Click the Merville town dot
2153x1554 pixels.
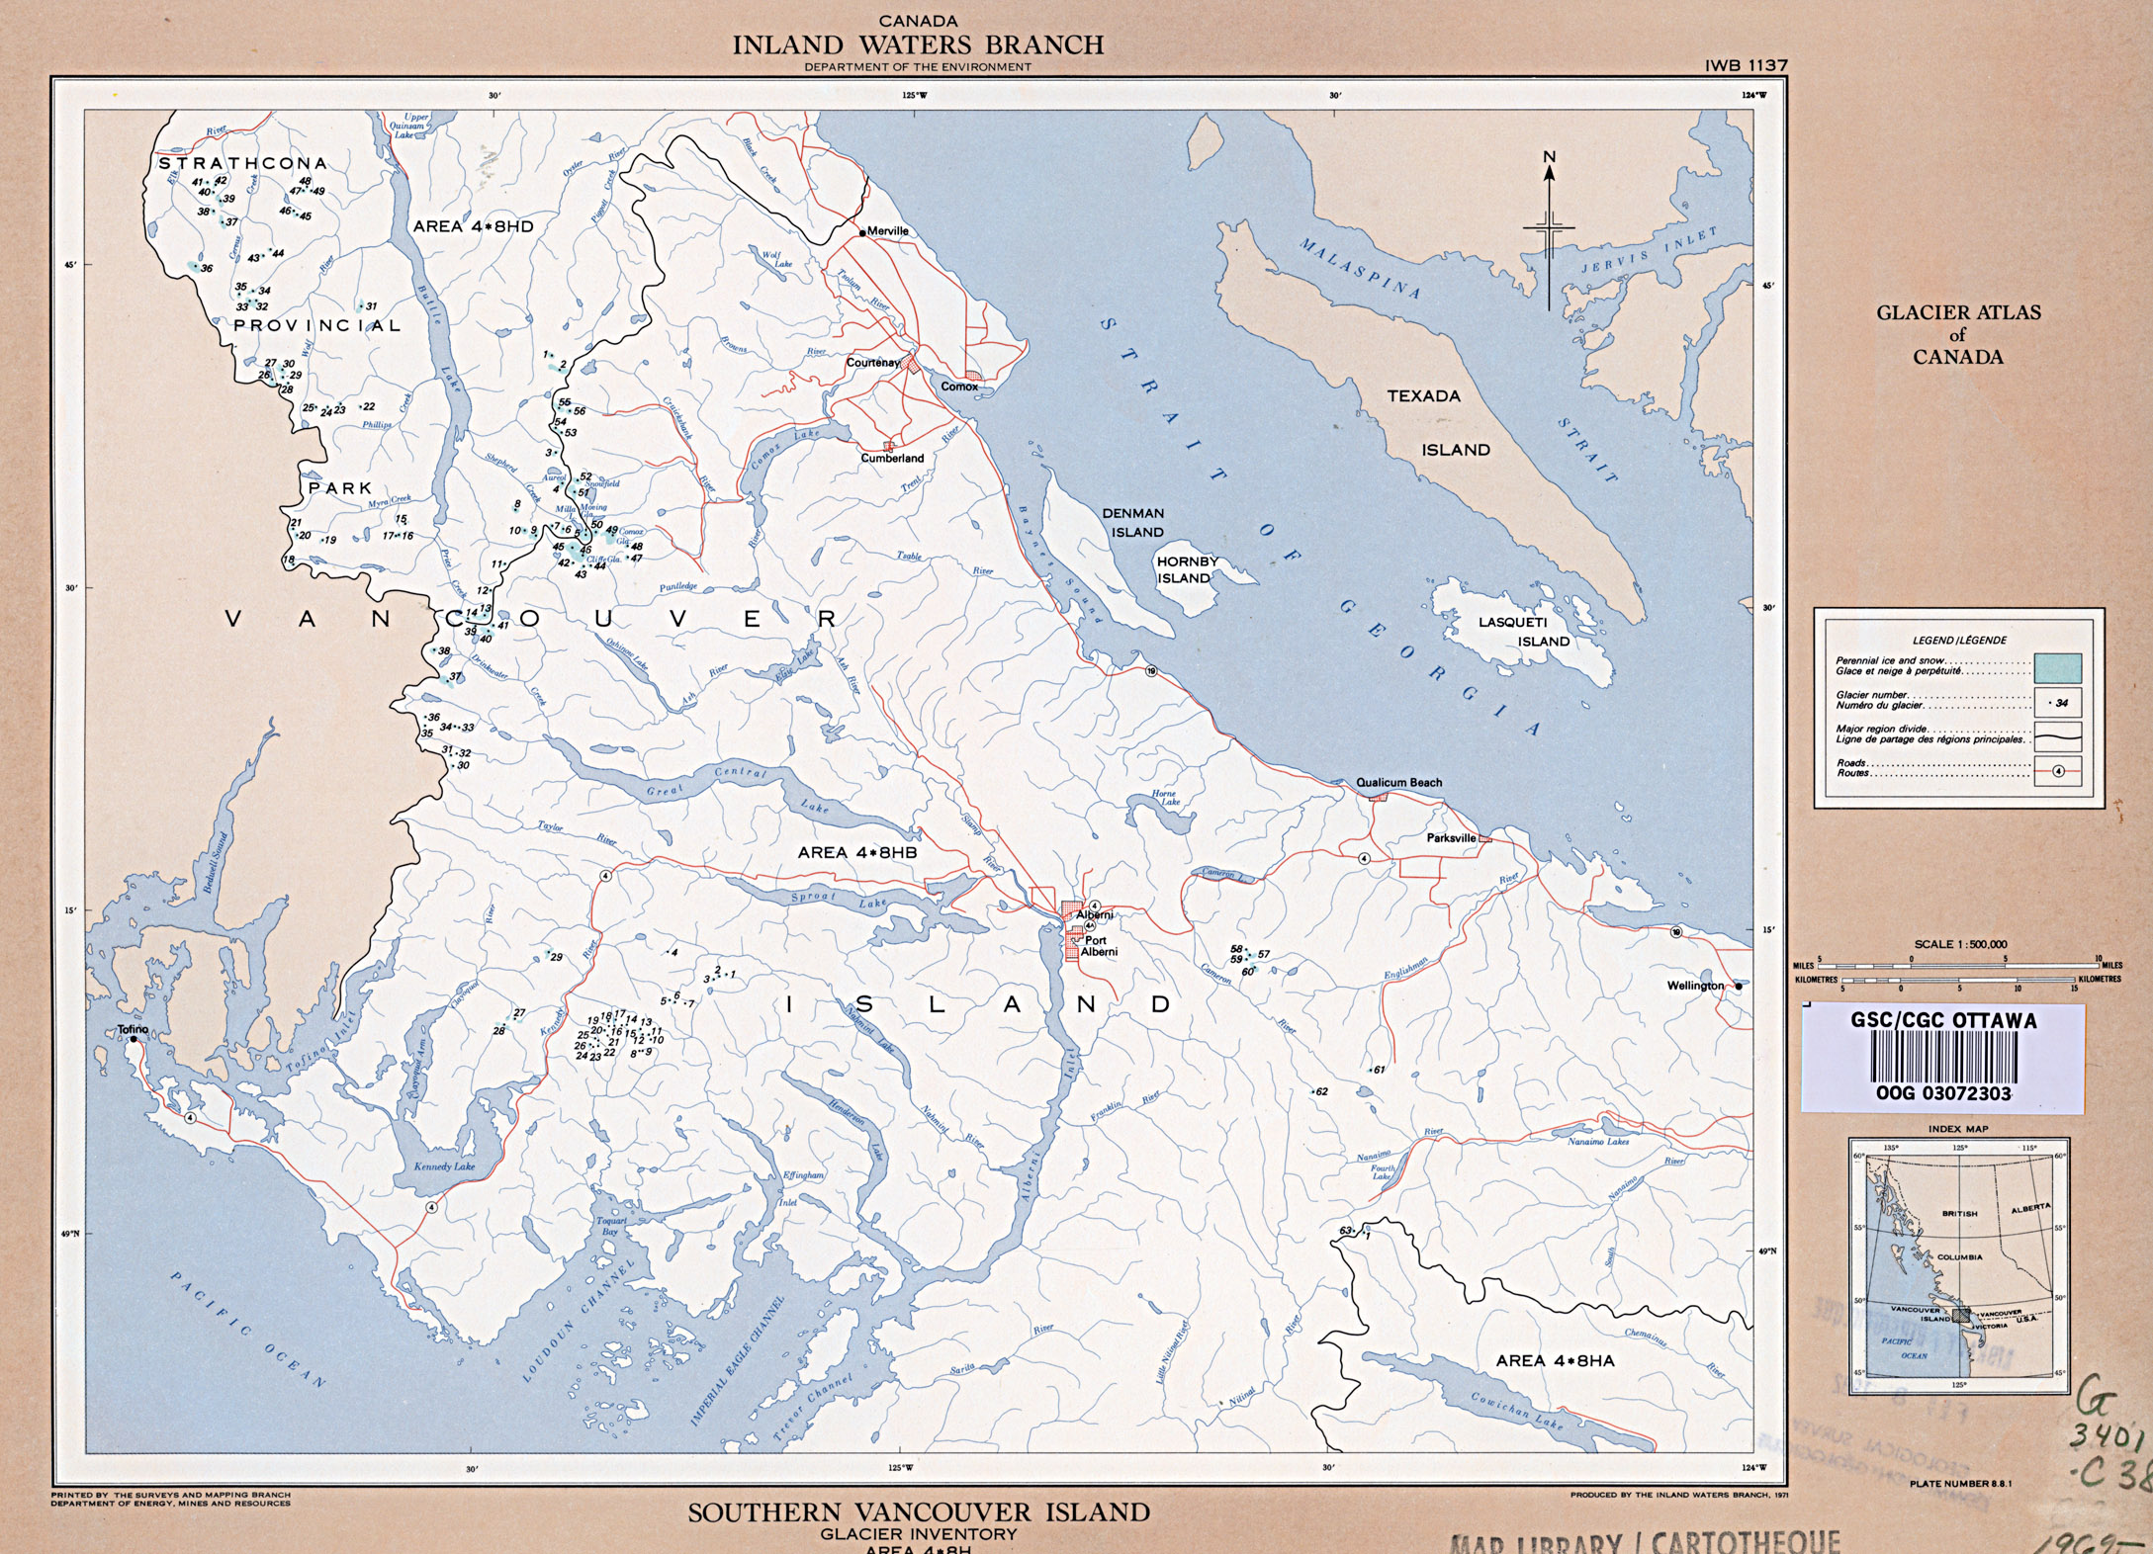(x=862, y=232)
